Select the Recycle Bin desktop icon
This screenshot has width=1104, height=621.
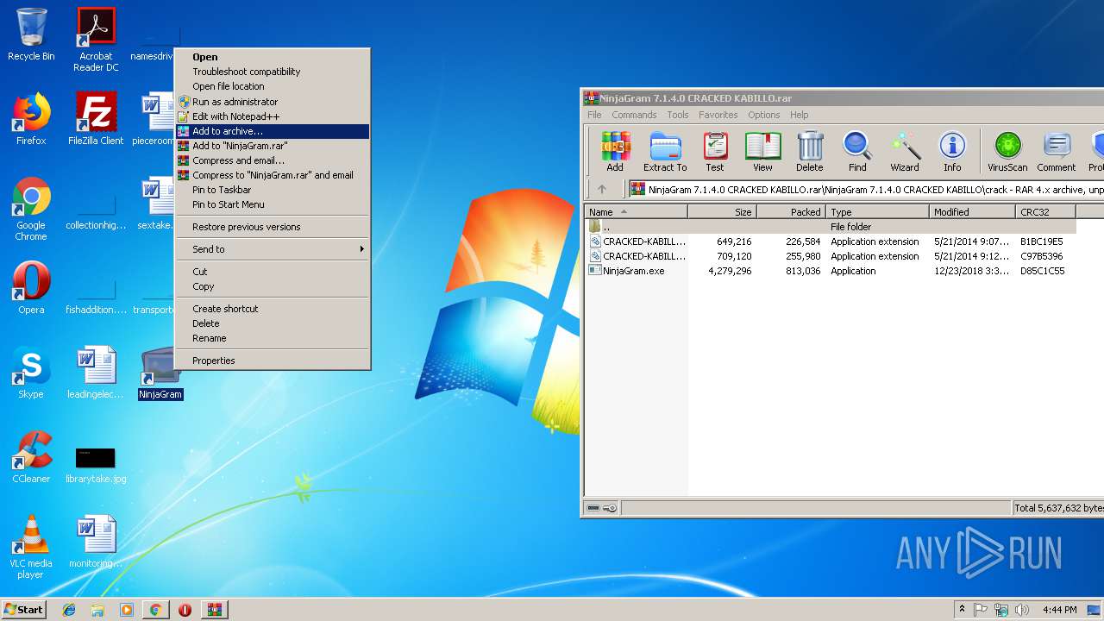click(31, 34)
